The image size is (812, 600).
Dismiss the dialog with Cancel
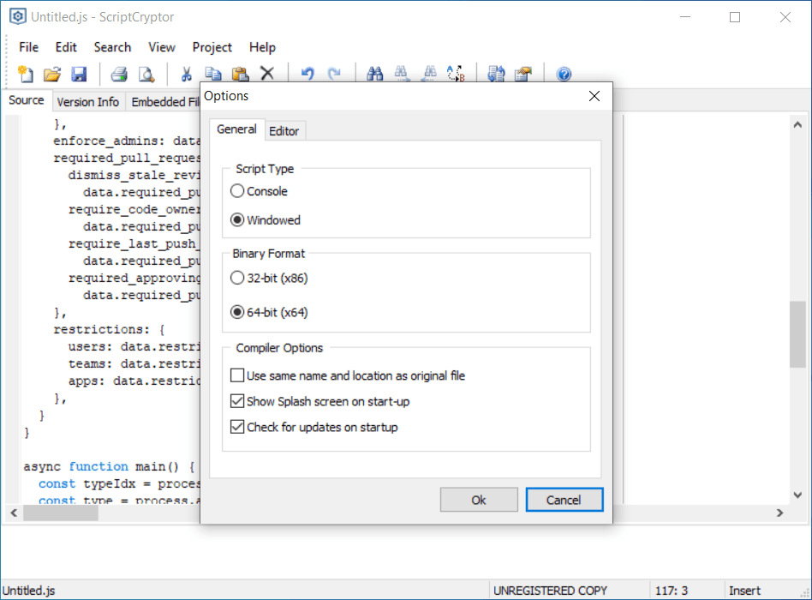564,500
